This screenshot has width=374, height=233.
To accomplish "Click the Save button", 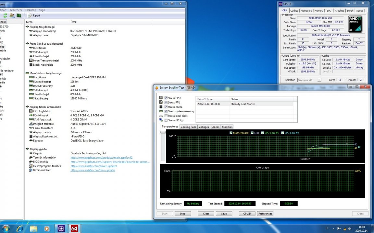I will (224, 214).
